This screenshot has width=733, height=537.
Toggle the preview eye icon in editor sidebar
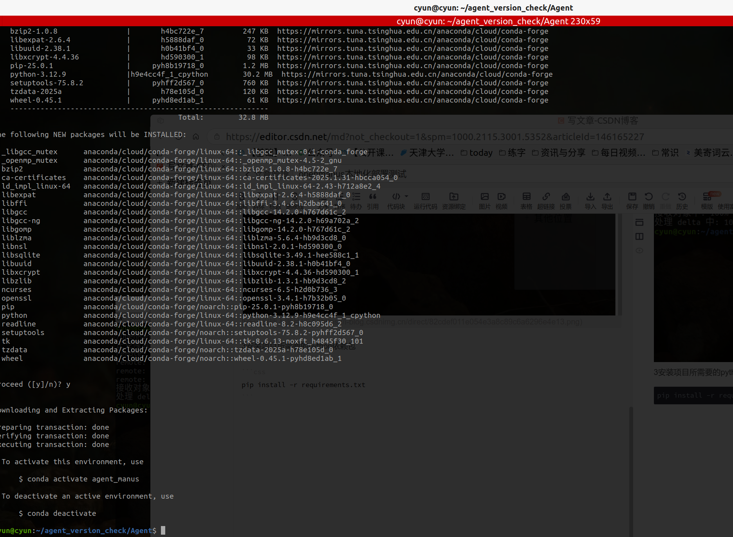pyautogui.click(x=639, y=250)
